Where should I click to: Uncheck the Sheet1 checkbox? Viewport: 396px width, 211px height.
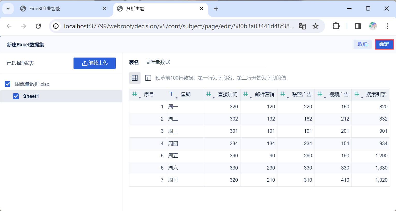(x=16, y=96)
